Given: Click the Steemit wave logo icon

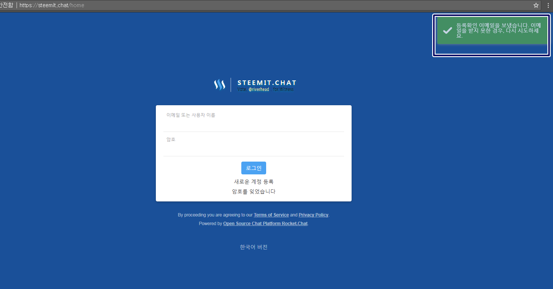Looking at the screenshot, I should [219, 85].
